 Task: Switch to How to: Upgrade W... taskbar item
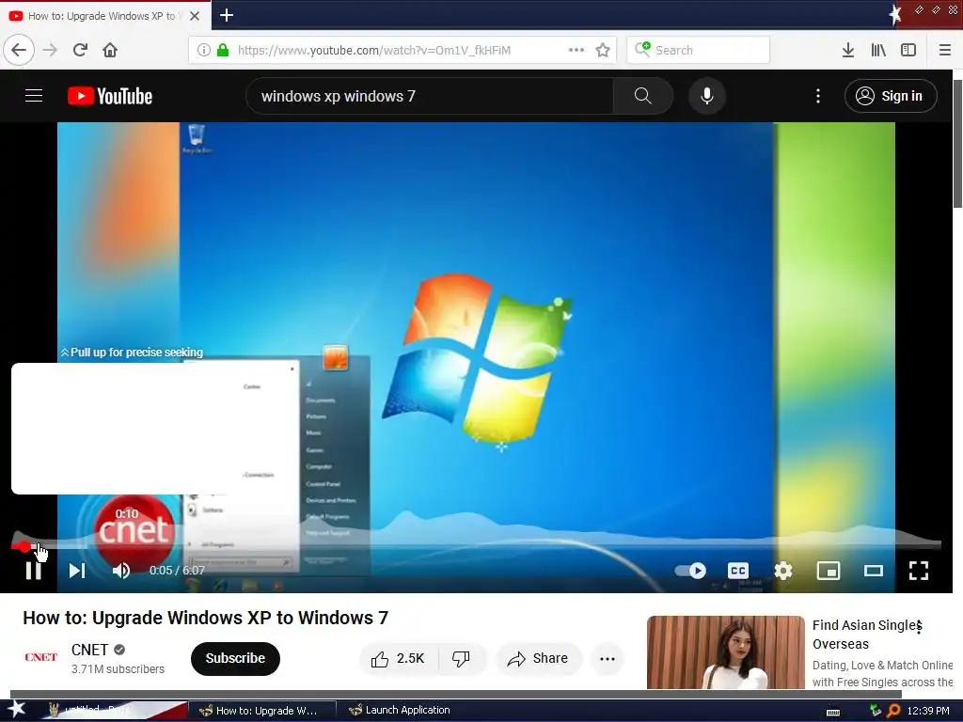pos(261,711)
